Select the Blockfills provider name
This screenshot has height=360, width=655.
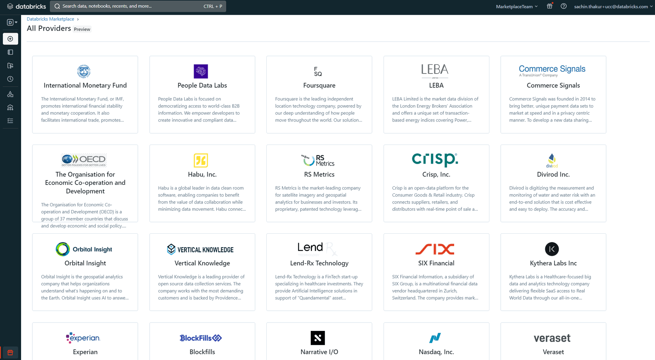[202, 352]
